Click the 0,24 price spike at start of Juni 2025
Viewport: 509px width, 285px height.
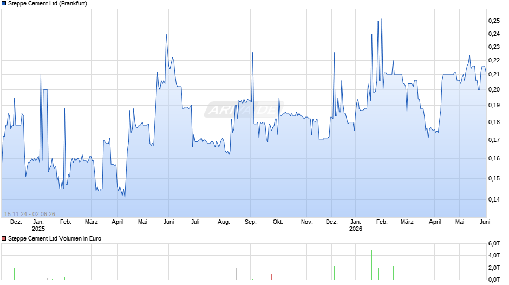coord(166,34)
